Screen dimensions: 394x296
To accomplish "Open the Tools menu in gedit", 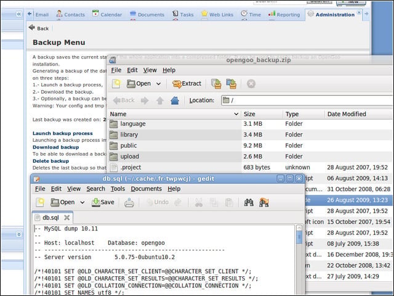I will coord(118,189).
